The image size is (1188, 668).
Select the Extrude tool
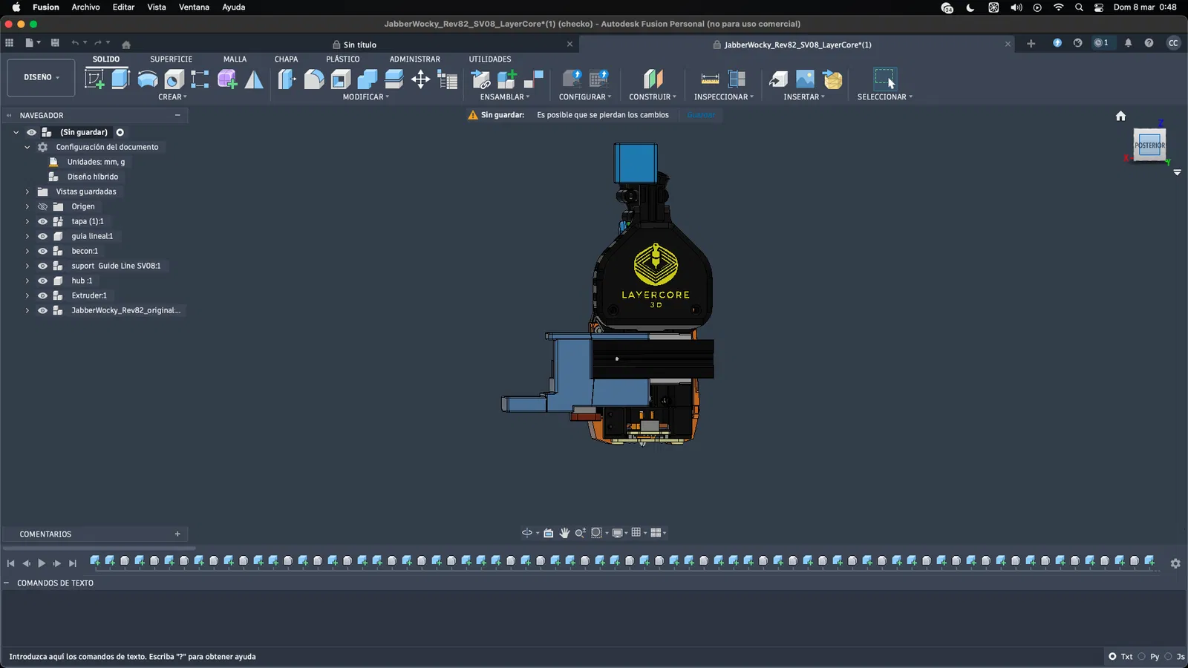(x=120, y=79)
